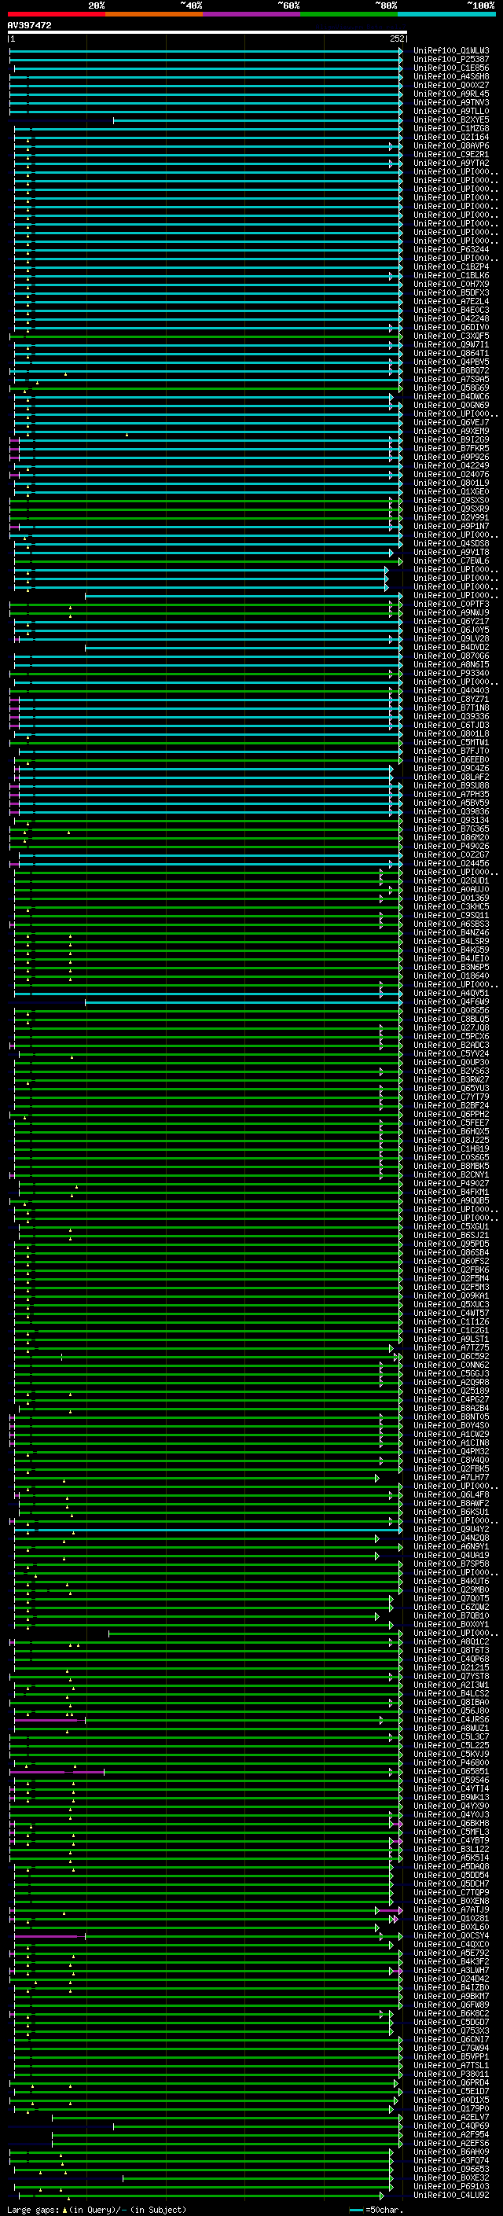Open the UniRef100_P25387 hit label
Viewport: 503px width, 2216px height.
click(450, 60)
